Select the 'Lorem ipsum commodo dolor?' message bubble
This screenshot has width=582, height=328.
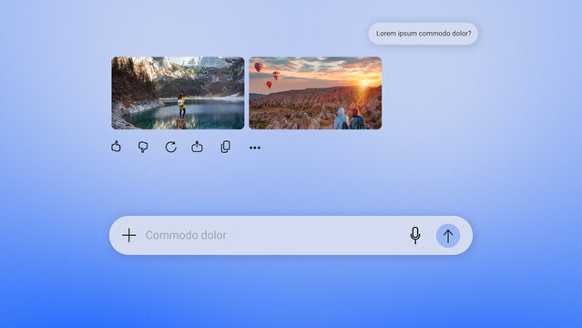424,34
